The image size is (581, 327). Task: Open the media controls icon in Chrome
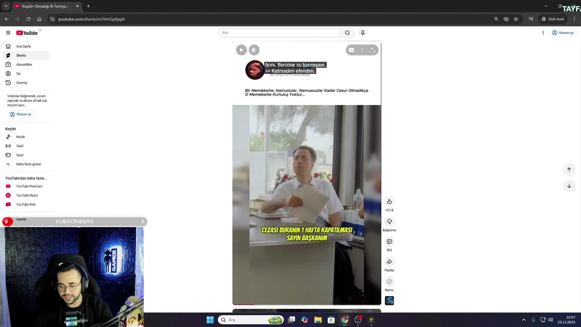[531, 19]
